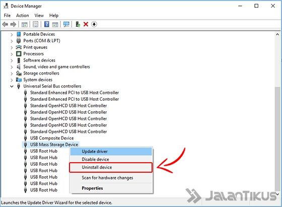Click the Software devices icon

(19, 60)
